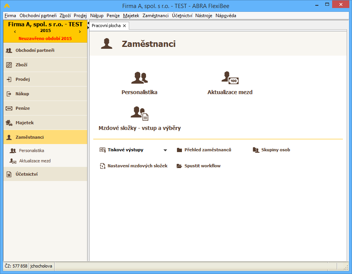Screen dimensions: 352x274
Task: Click the Neuzavřeno období 2015 warning text
Action: coord(45,38)
